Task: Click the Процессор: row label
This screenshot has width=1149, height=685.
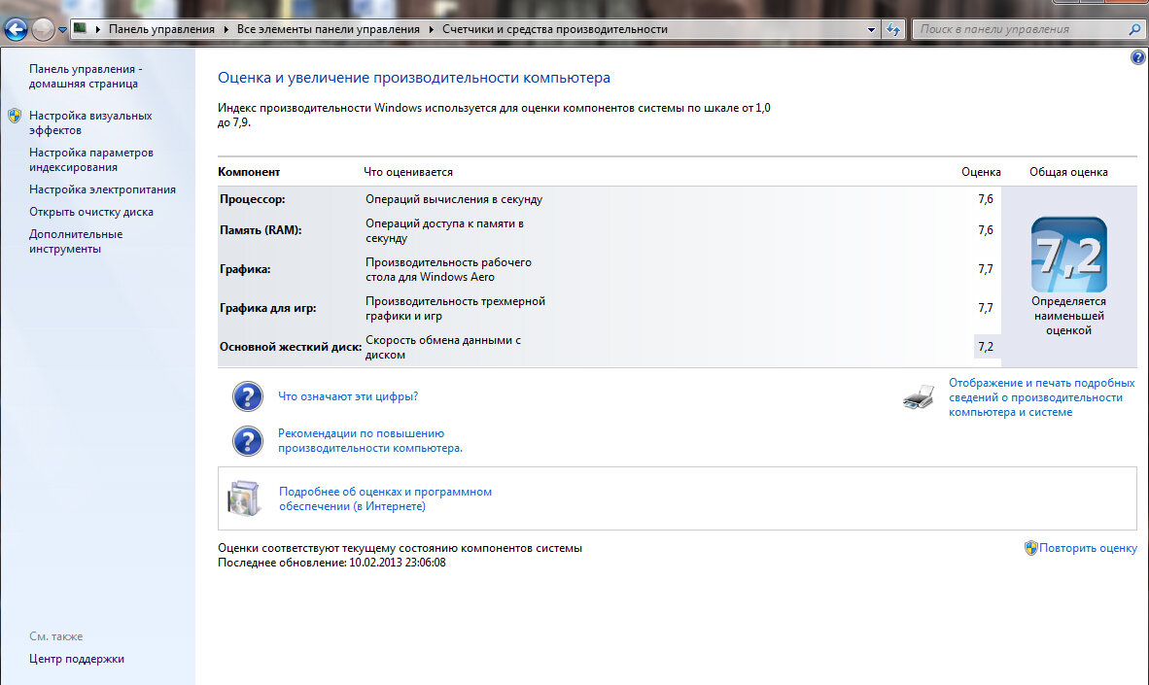Action: 252,199
